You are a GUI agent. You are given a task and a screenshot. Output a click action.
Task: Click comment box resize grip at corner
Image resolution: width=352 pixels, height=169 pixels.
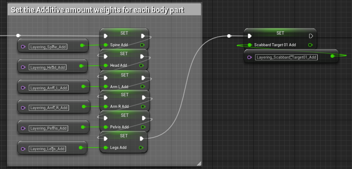(x=199, y=163)
